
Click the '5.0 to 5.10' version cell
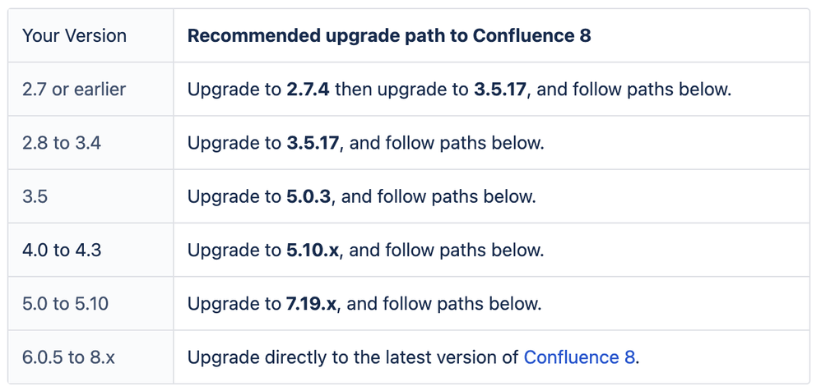(90, 304)
